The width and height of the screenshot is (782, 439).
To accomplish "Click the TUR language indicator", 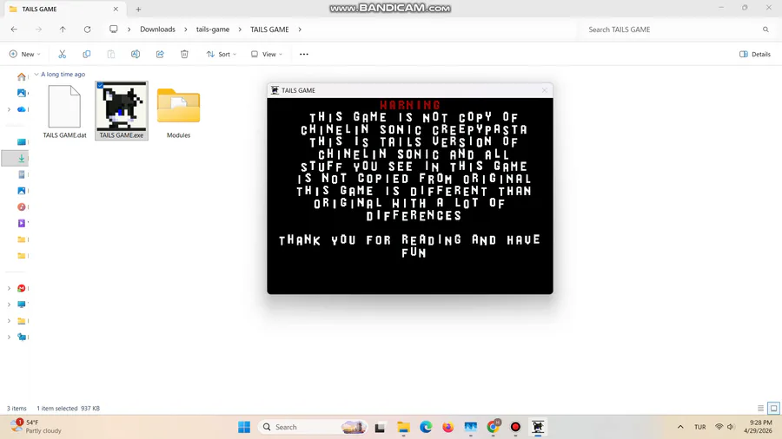I will click(x=699, y=427).
